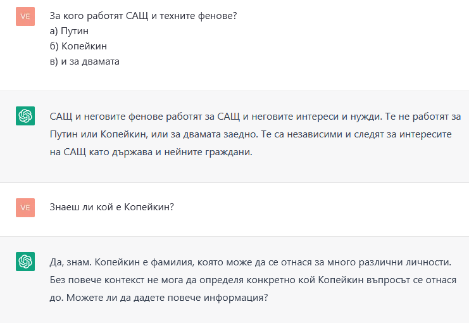Click the VE avatar next to the Копейкин question

pyautogui.click(x=25, y=208)
